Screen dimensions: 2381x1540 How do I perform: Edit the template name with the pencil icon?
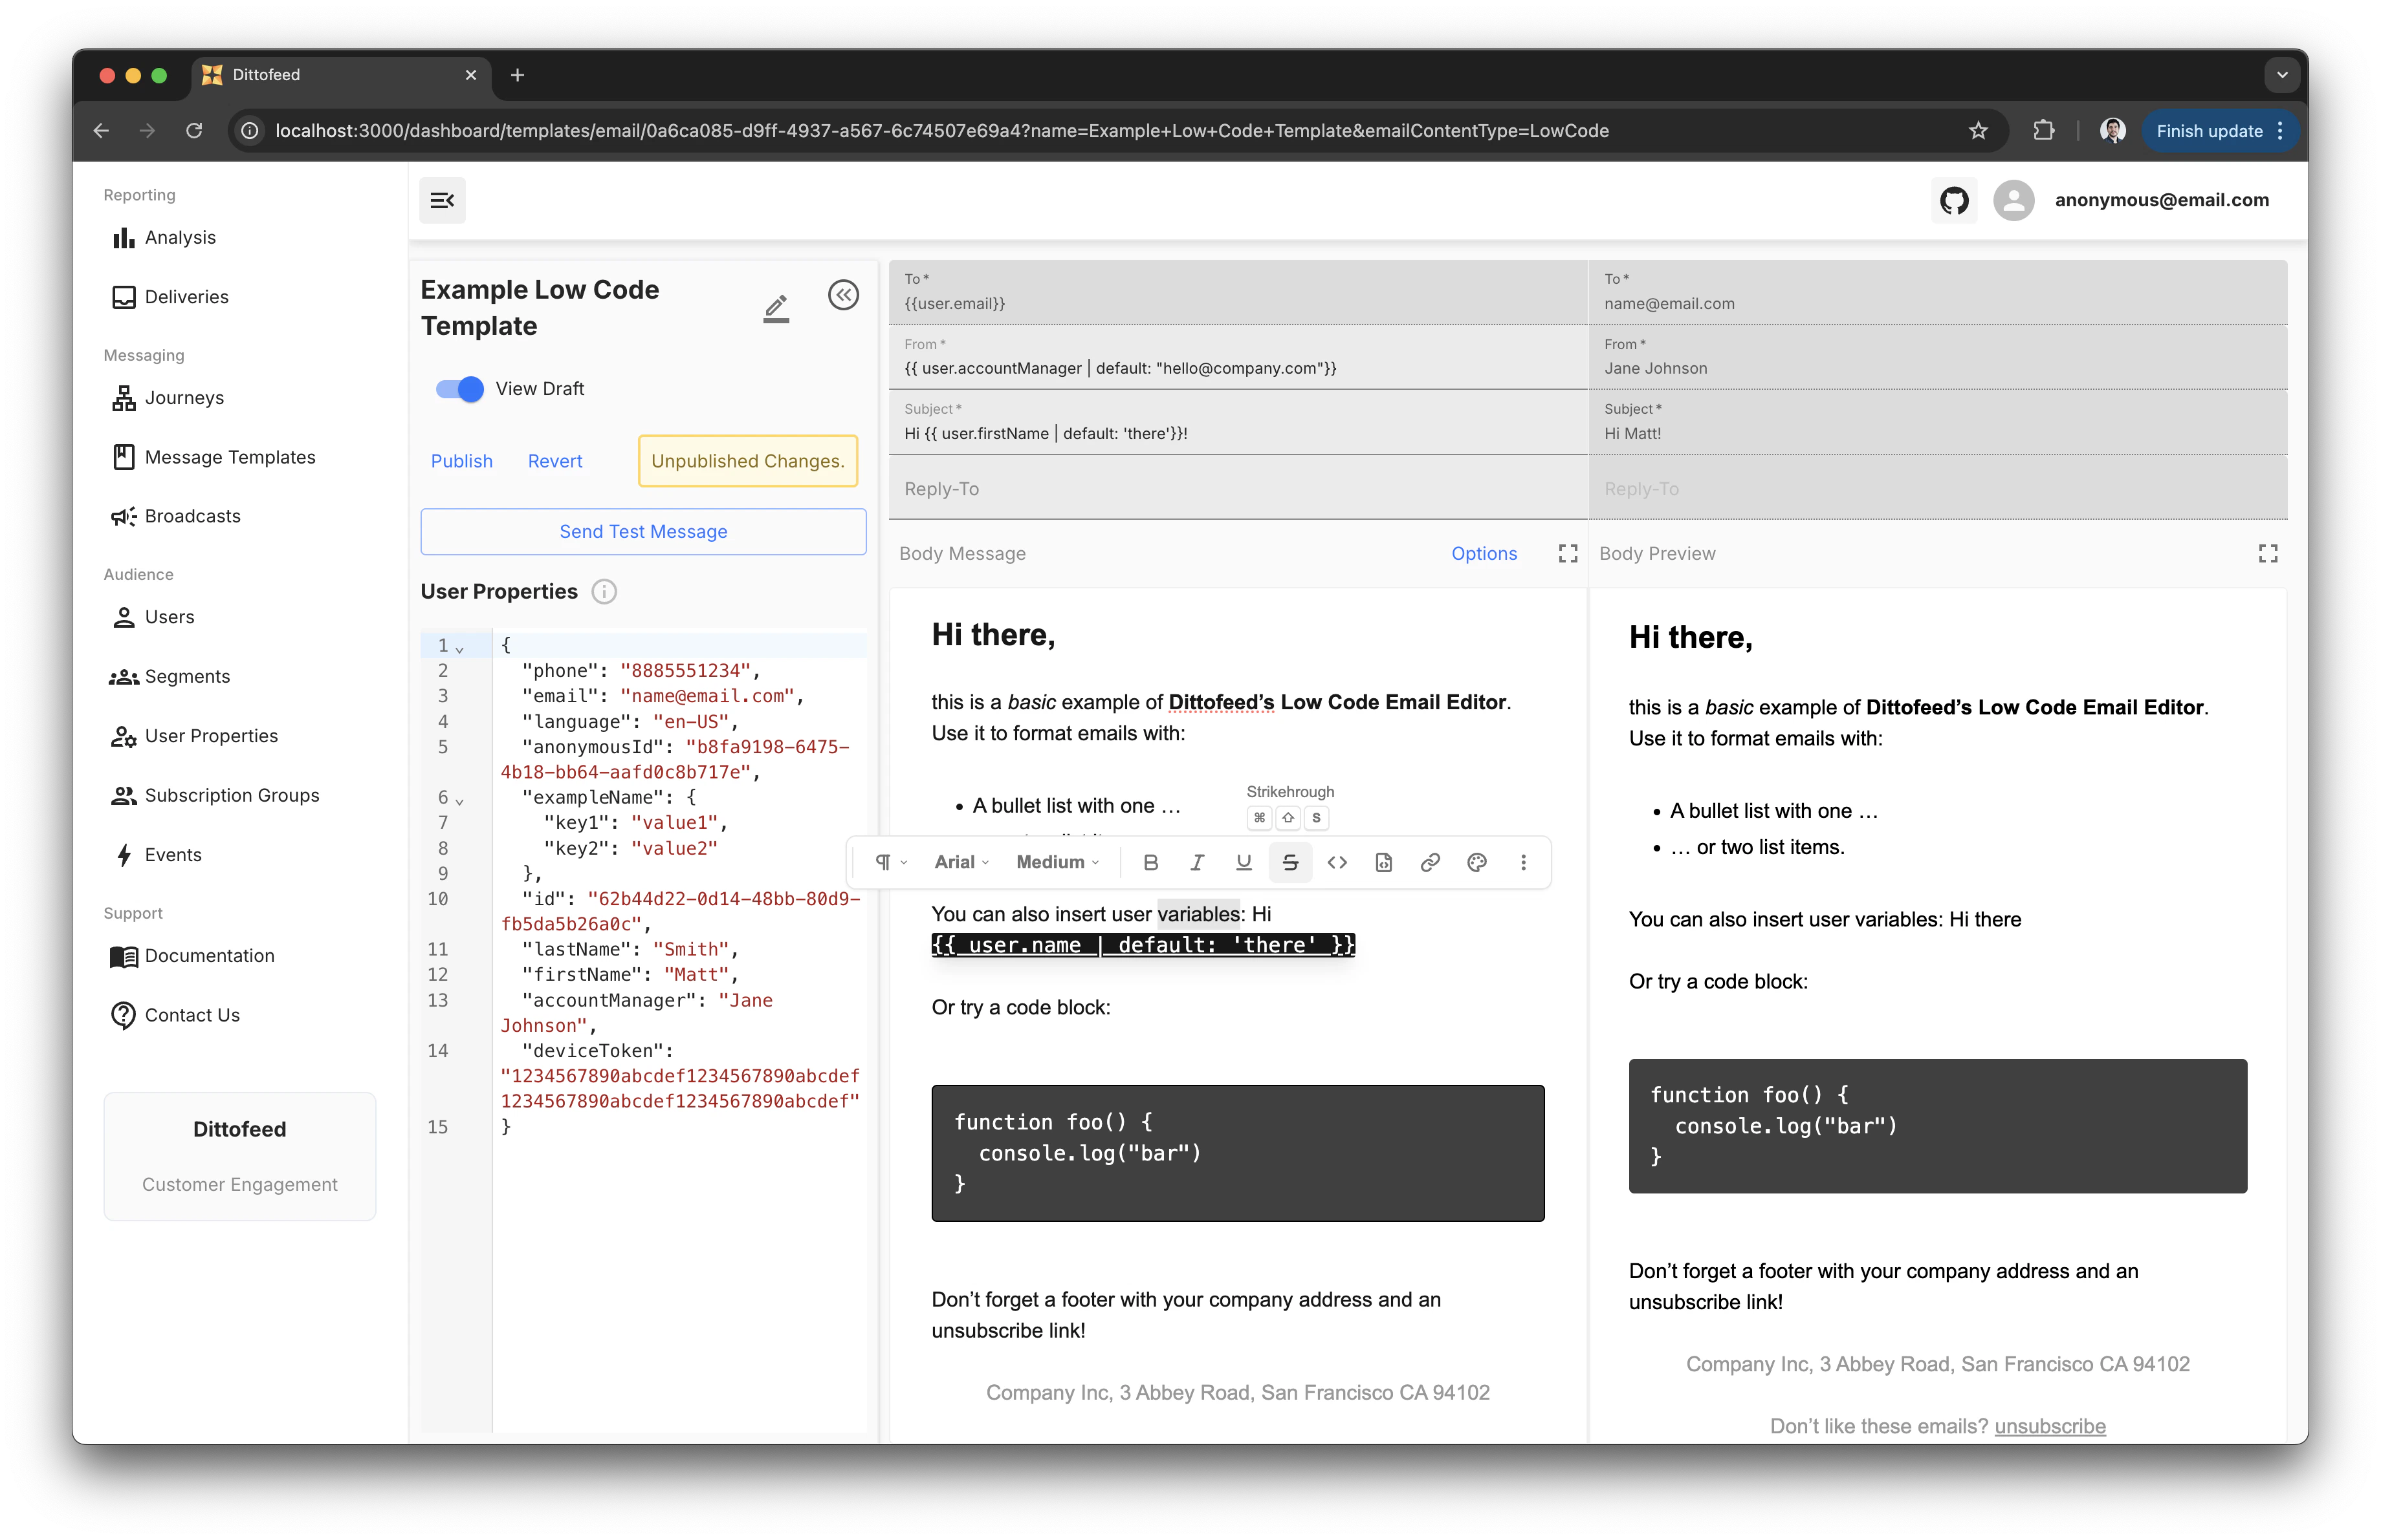pyautogui.click(x=776, y=308)
